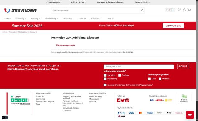198x121 pixels.
Task: Open the Contact footer link
Action: [93, 102]
